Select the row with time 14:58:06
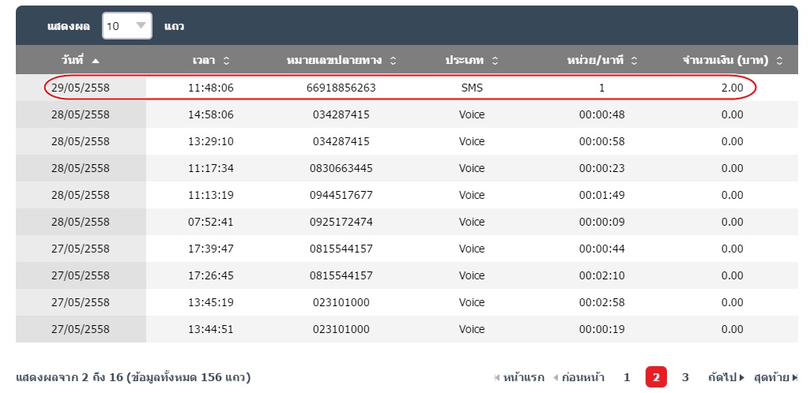Viewport: 810px width, 393px height. click(x=211, y=114)
